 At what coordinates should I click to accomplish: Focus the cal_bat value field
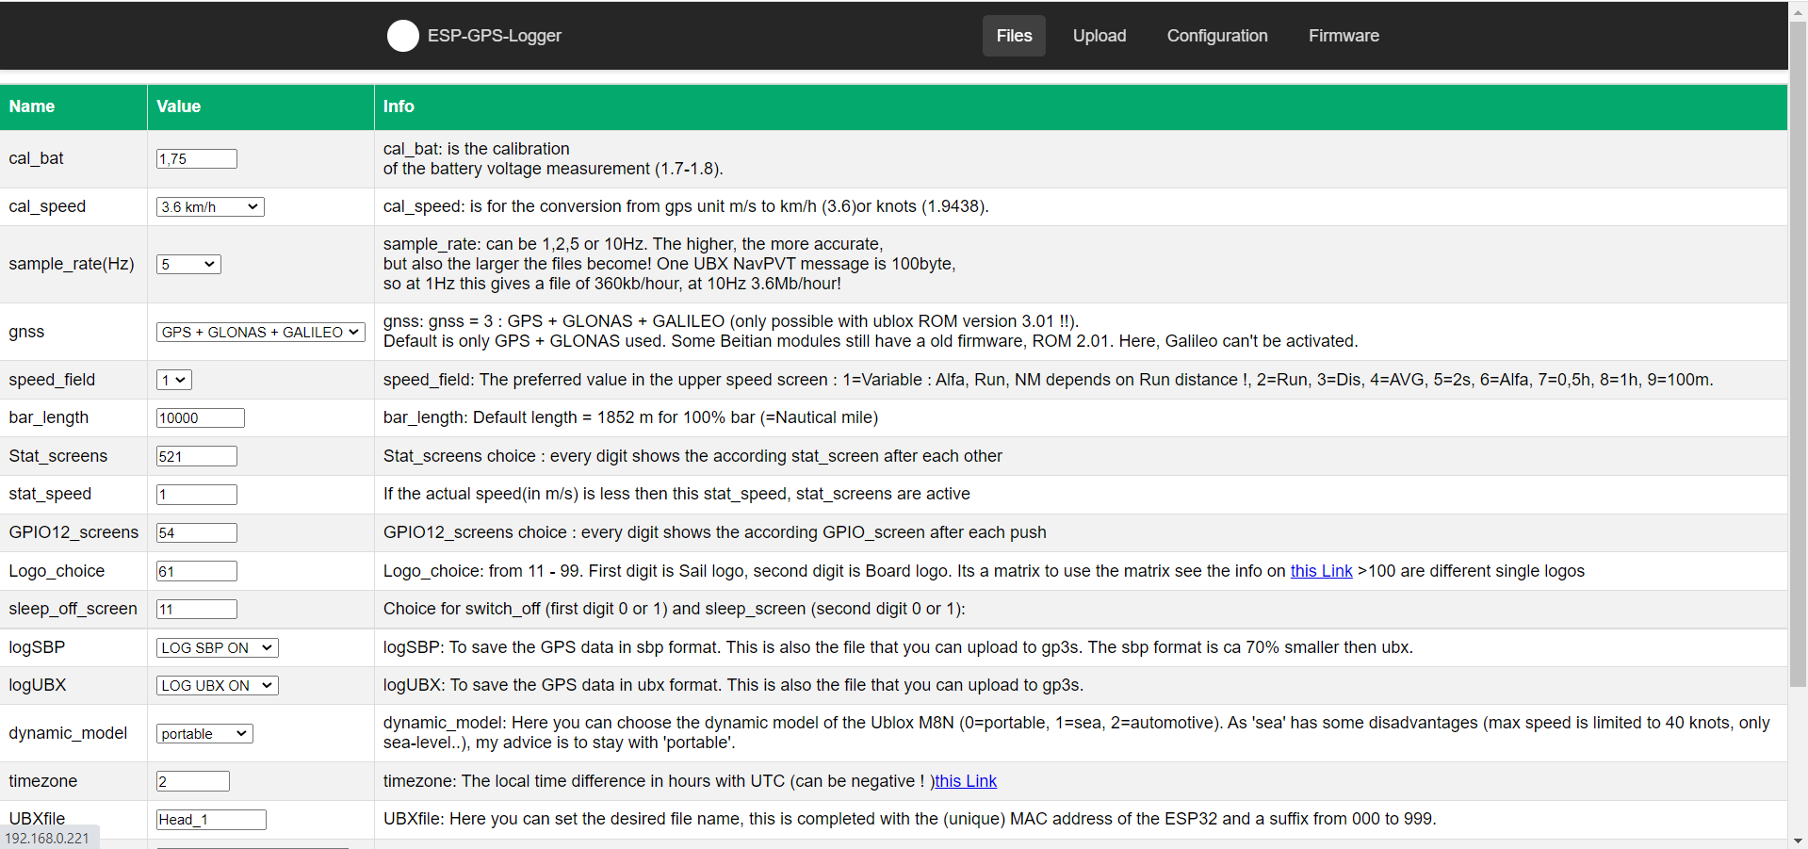click(196, 159)
